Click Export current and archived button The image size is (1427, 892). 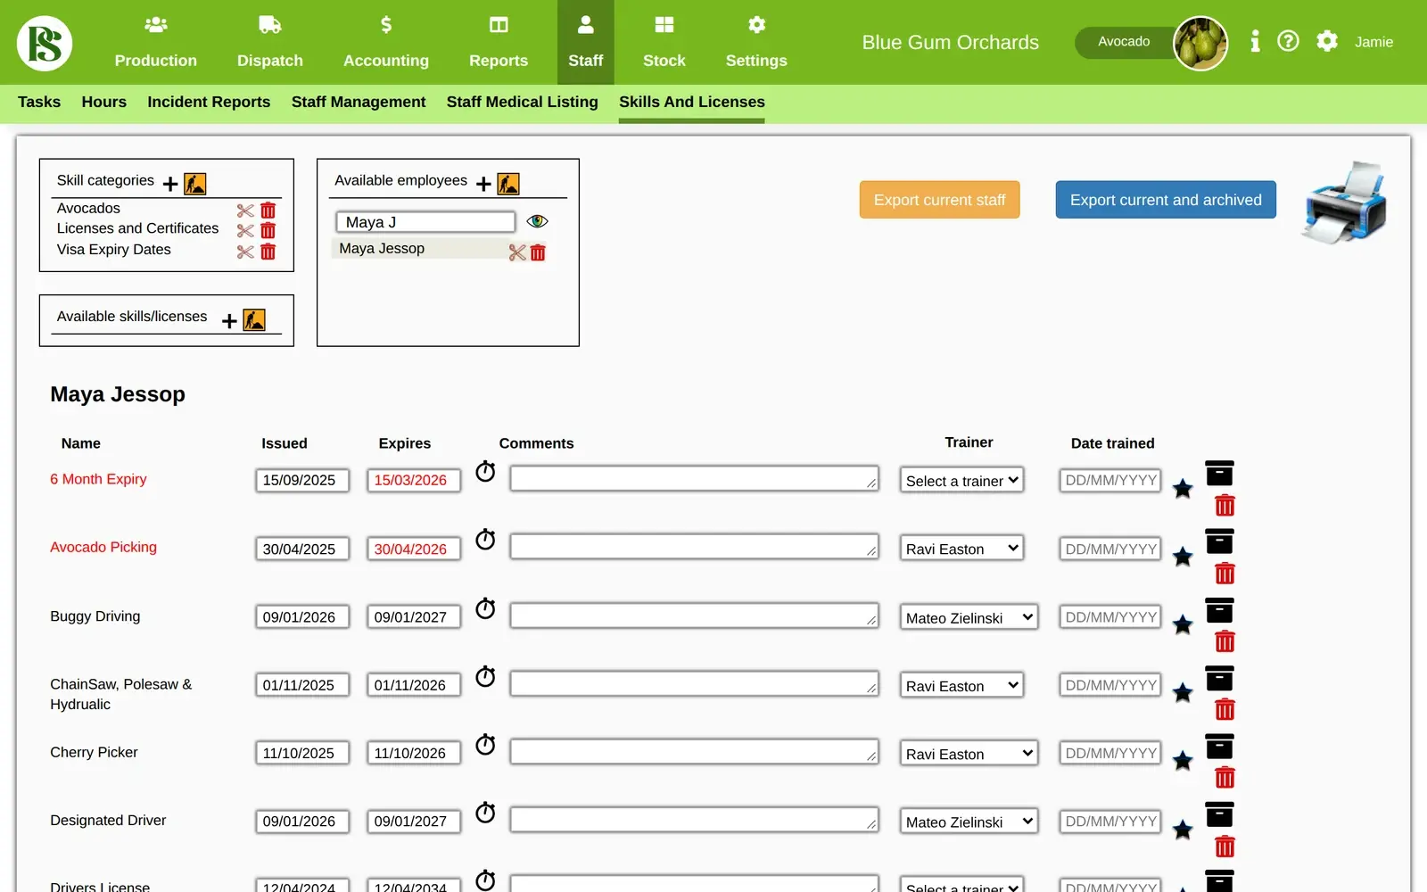tap(1166, 200)
